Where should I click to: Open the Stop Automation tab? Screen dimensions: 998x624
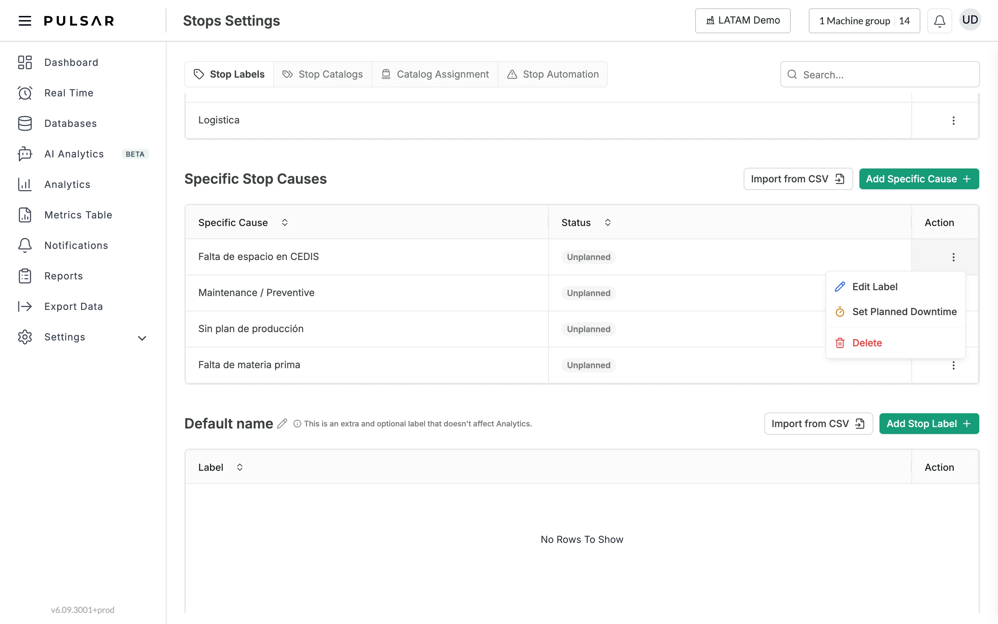click(553, 74)
